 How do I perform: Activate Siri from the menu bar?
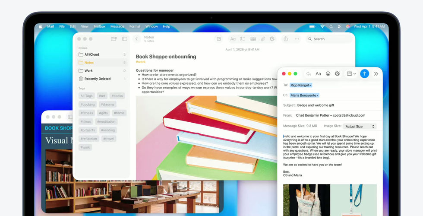(348, 26)
